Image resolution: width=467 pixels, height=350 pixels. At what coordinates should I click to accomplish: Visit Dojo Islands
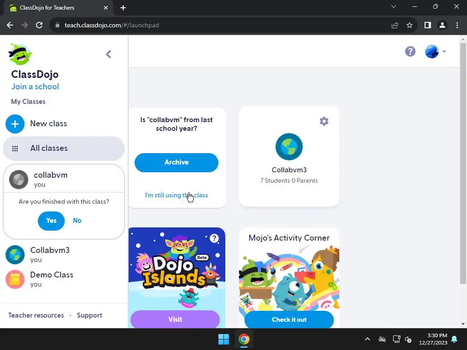(175, 319)
